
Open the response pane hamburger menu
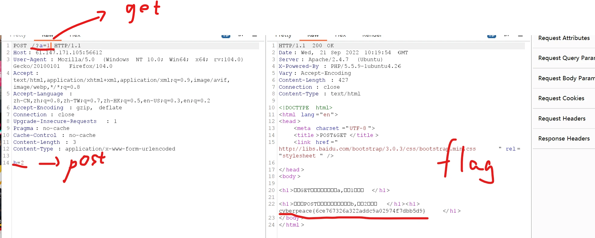520,35
